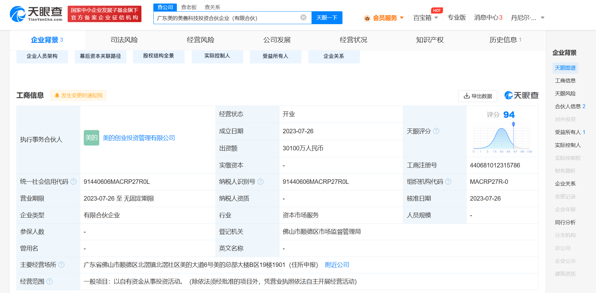Open the 企业背景 tab

coord(47,40)
